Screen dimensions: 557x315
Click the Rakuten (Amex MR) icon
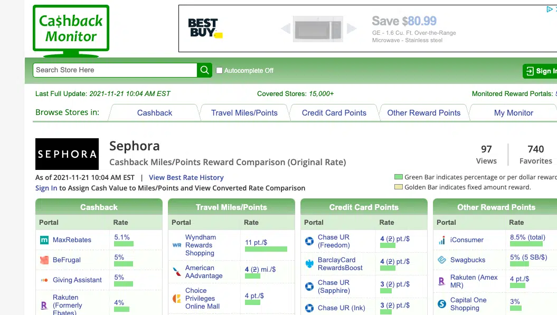click(x=442, y=281)
